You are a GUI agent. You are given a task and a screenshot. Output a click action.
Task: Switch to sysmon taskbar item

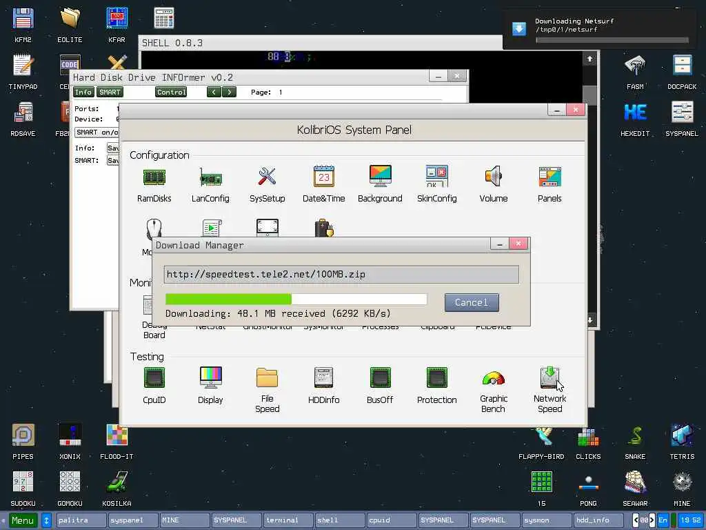(x=547, y=520)
